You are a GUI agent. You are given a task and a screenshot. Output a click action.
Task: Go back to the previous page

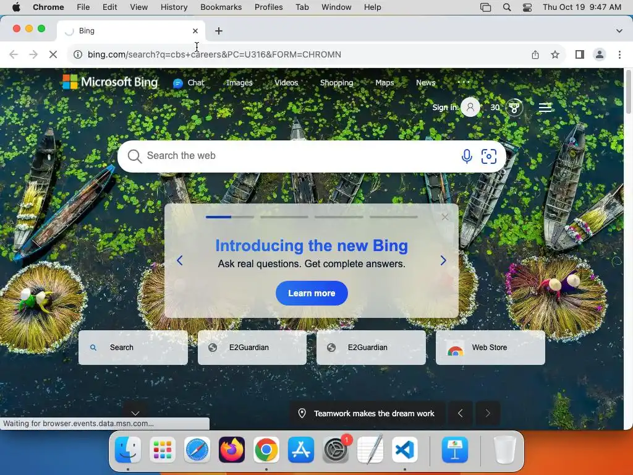[x=14, y=54]
